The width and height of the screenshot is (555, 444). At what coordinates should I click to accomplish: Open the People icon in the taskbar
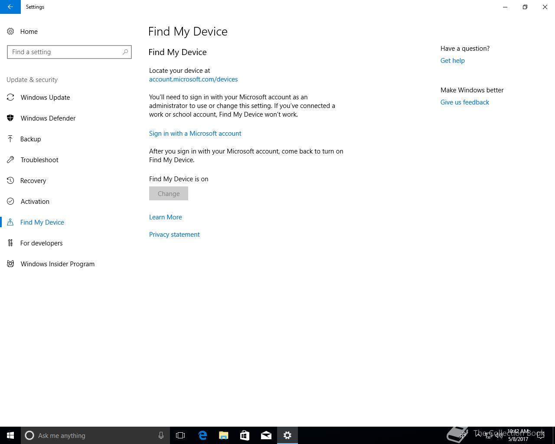[x=463, y=435]
